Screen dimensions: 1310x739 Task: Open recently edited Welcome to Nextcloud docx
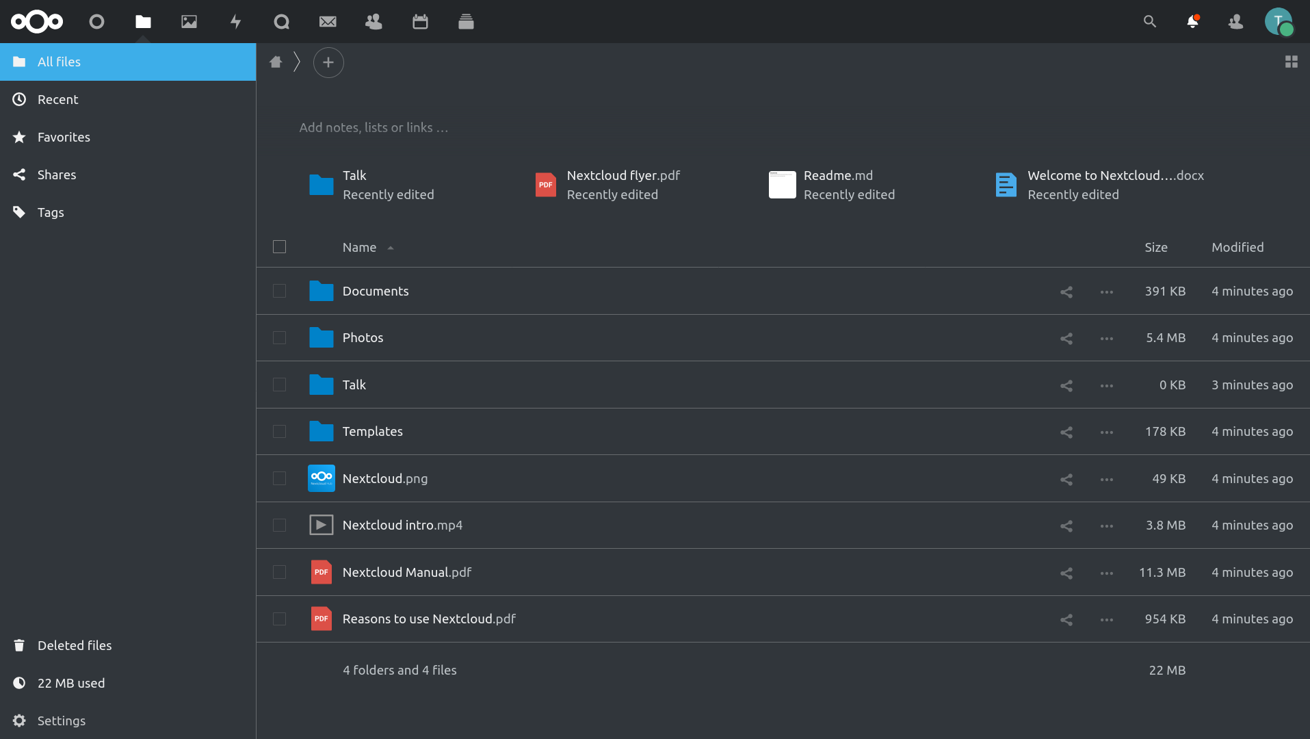tap(1099, 185)
